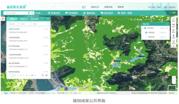Click the 清空 trash clear tool
Image resolution: width=179 pixels, height=104 pixels.
(174, 37)
